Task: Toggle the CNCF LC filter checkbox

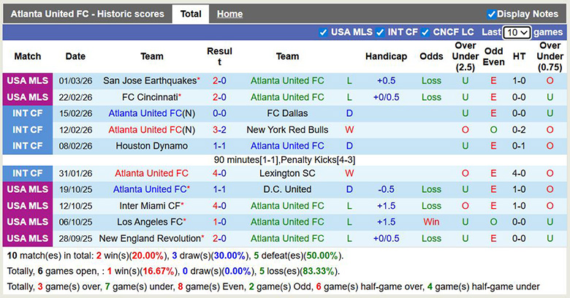Action: pyautogui.click(x=427, y=32)
